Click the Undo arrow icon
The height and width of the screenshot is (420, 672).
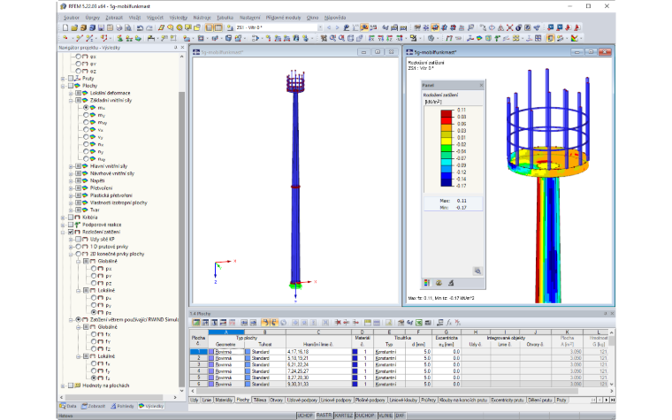(x=140, y=27)
